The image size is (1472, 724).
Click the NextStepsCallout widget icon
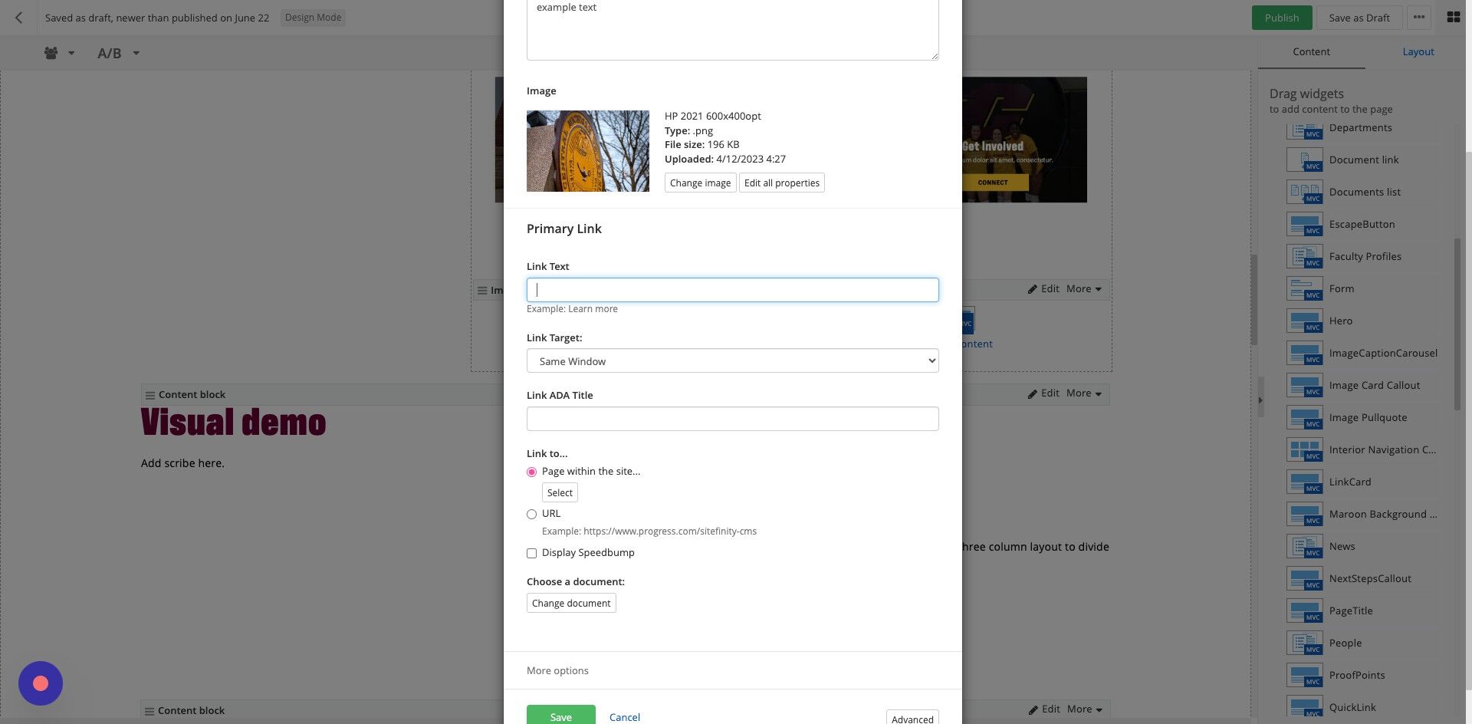(x=1304, y=578)
